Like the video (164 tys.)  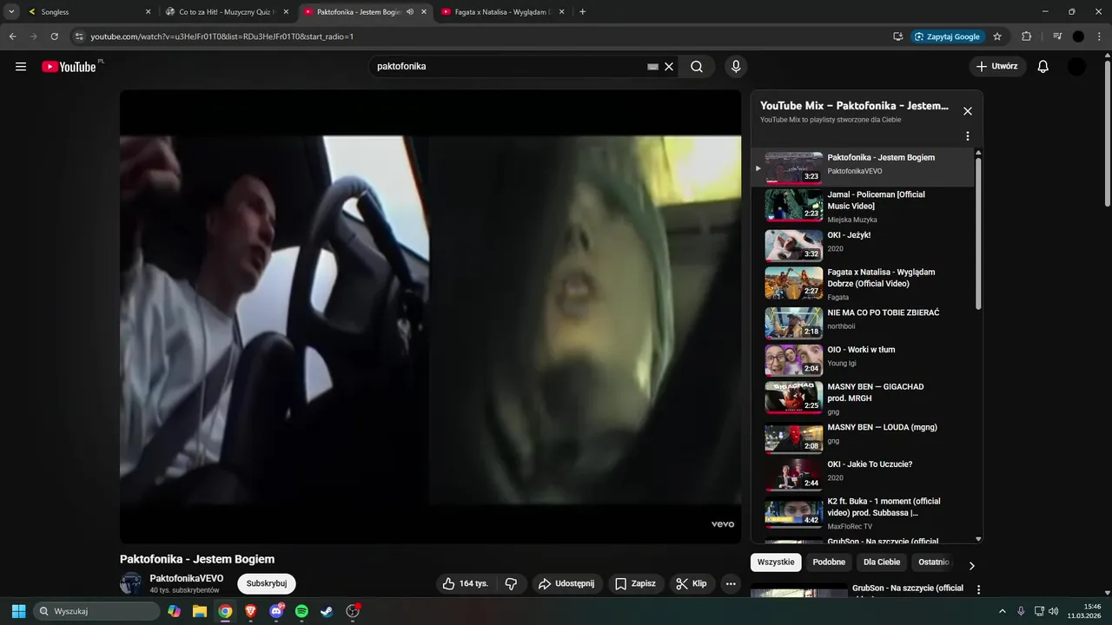[465, 584]
